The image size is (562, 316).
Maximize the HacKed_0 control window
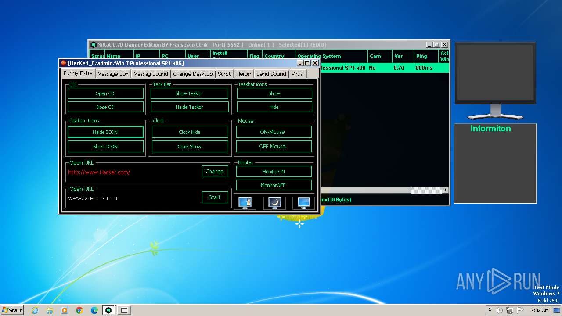307,63
